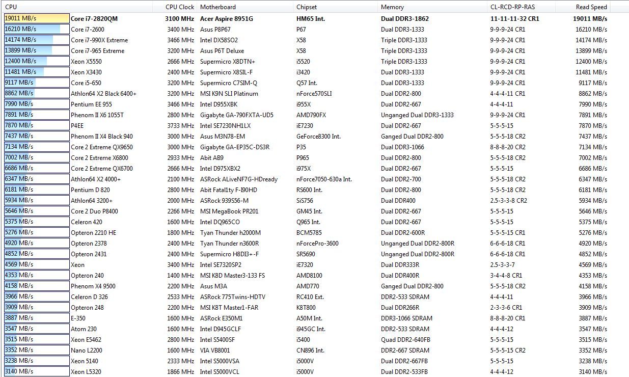Click the 2.5-3-3-8 CR2 timing cell
629x377 pixels.
click(509, 201)
